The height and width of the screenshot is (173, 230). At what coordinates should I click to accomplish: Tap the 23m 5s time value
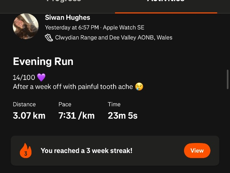(123, 115)
